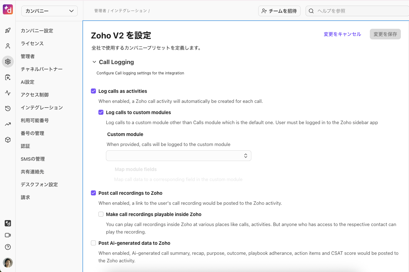This screenshot has height=272, width=409.
Task: Open the カンパニー dropdown selector
Action: [50, 11]
